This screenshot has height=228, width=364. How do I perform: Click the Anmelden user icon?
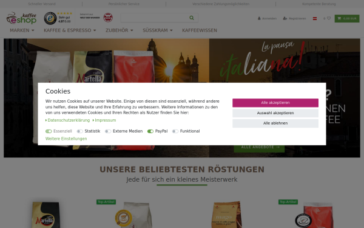pyautogui.click(x=259, y=18)
